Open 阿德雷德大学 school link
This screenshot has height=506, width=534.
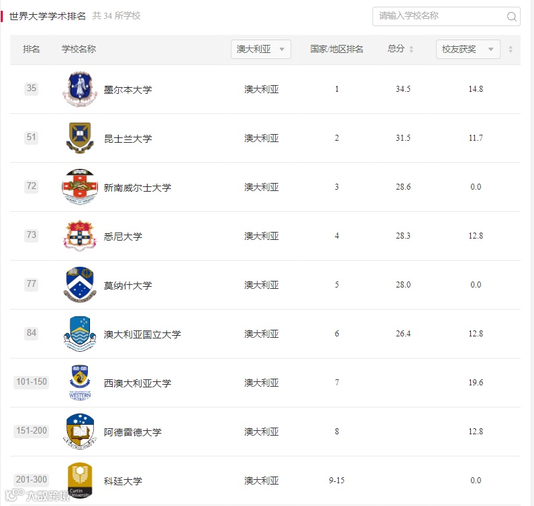tap(132, 432)
